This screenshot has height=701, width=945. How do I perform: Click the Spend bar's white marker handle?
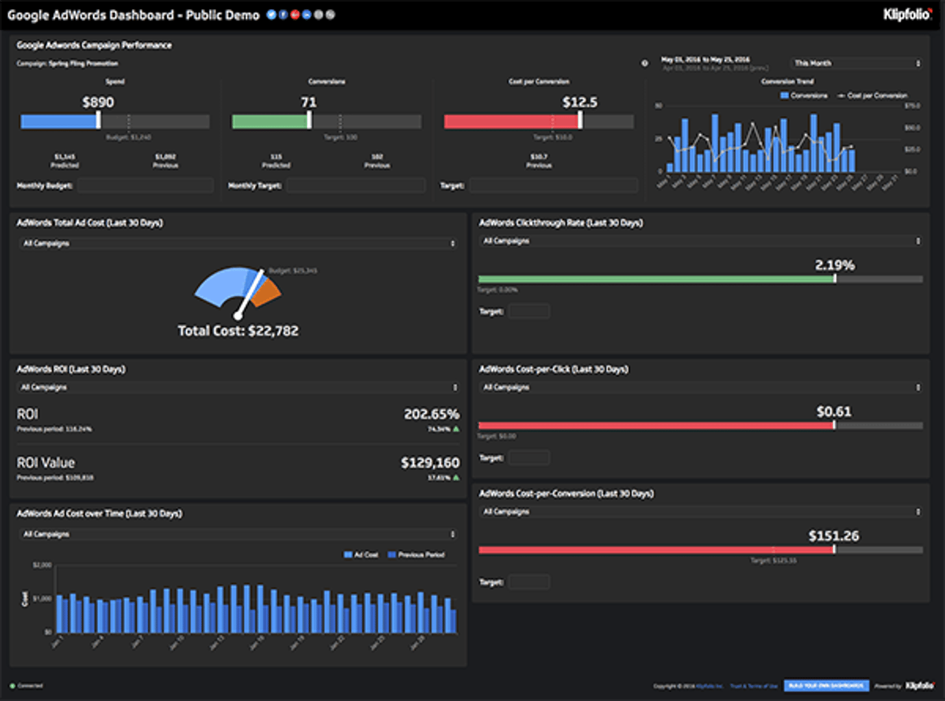click(x=98, y=120)
